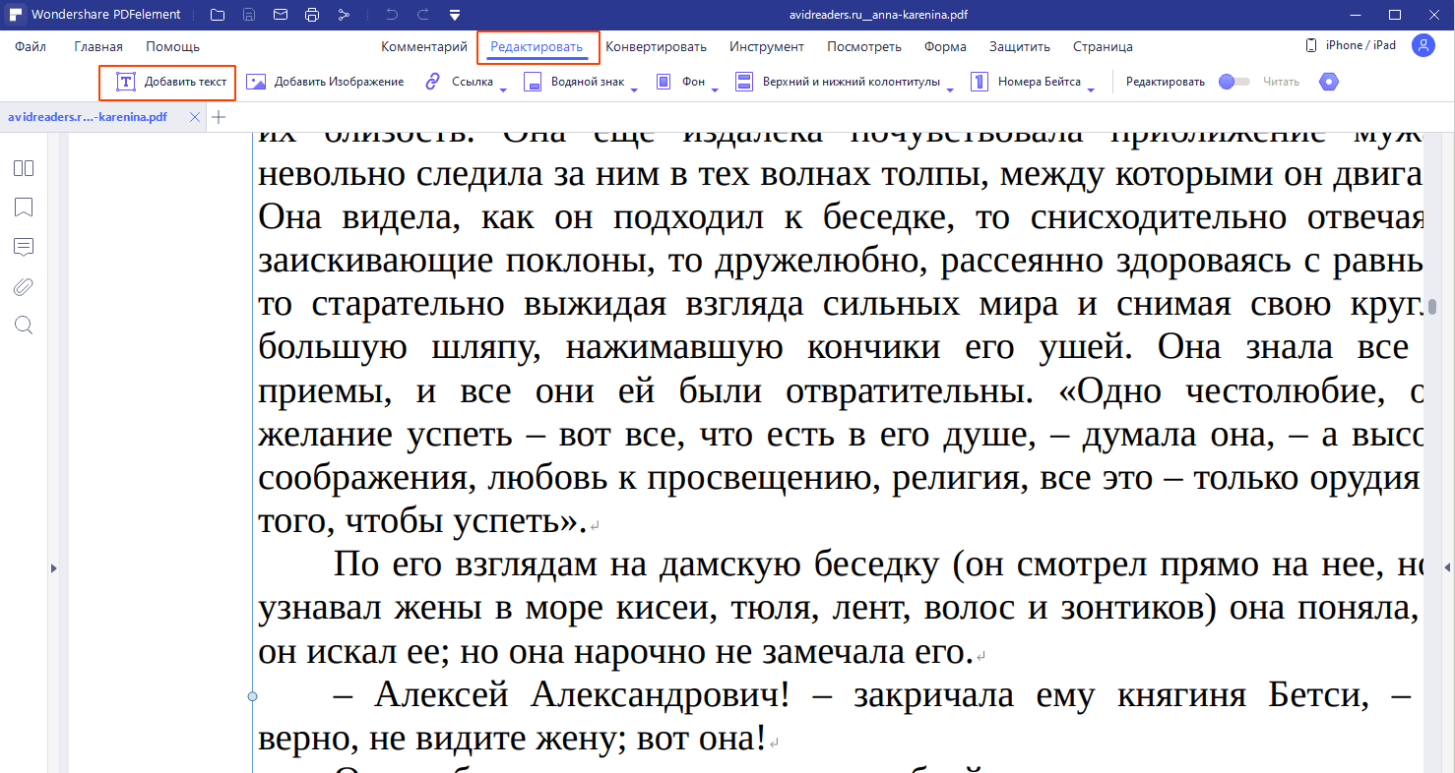Open the attachments paperclip panel
Image resolution: width=1455 pixels, height=773 pixels.
tap(24, 286)
